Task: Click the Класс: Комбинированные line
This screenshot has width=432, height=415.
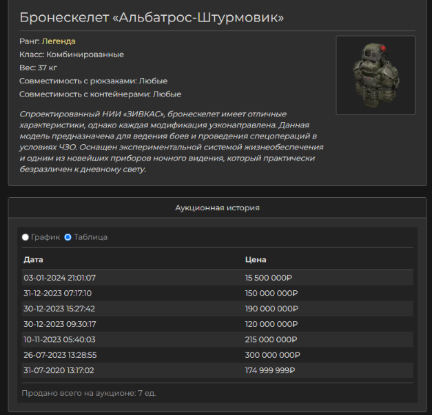Action: pyautogui.click(x=72, y=54)
